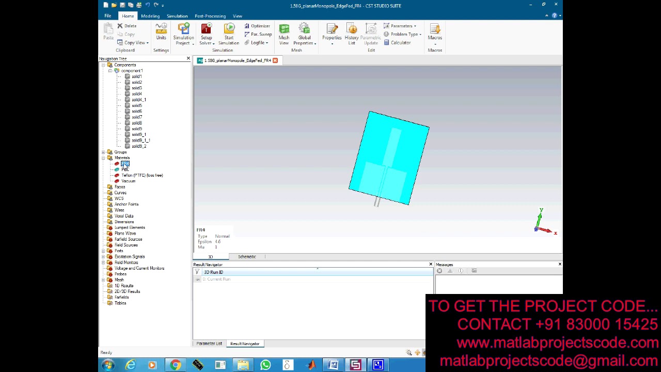661x372 pixels.
Task: Click the Delete button in Clipboard group
Action: [x=127, y=26]
